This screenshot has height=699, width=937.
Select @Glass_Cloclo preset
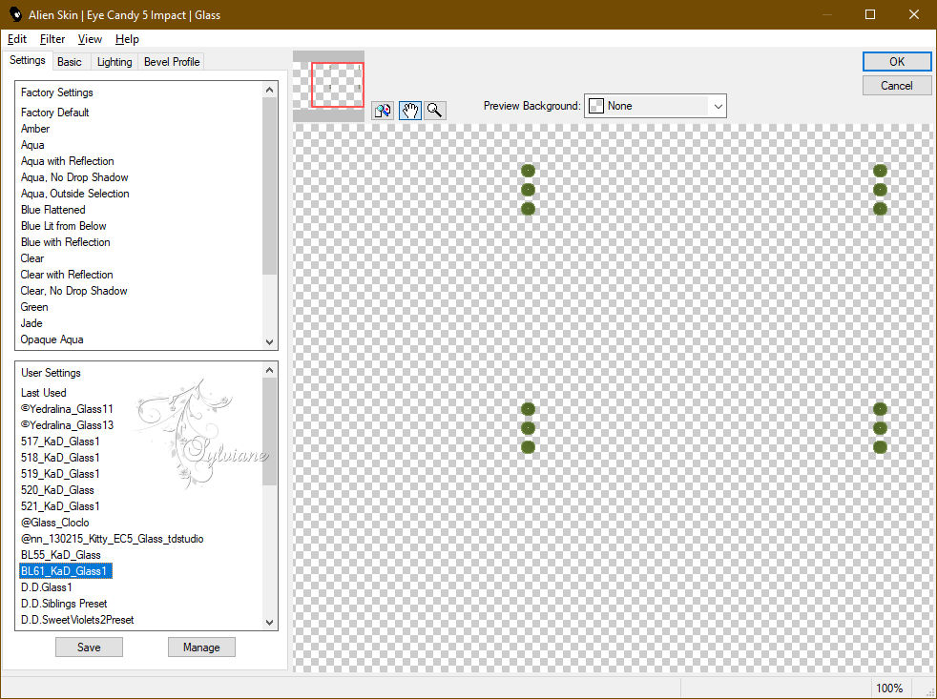(x=54, y=523)
